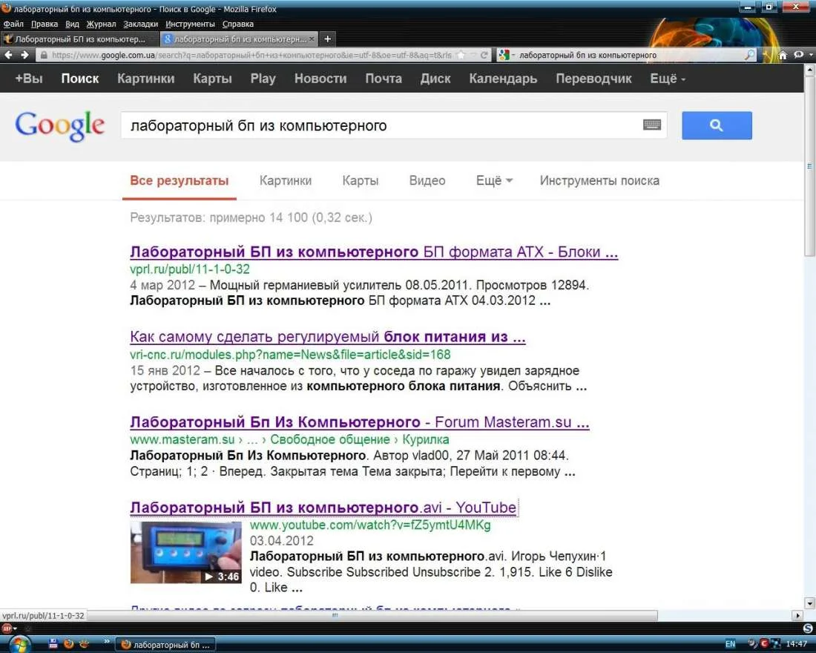Select Все результаты tab
The image size is (816, 653).
pos(180,181)
